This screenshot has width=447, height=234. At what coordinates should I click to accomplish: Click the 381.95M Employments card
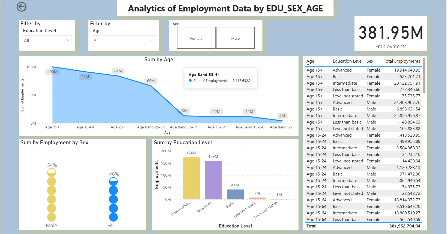coord(391,34)
